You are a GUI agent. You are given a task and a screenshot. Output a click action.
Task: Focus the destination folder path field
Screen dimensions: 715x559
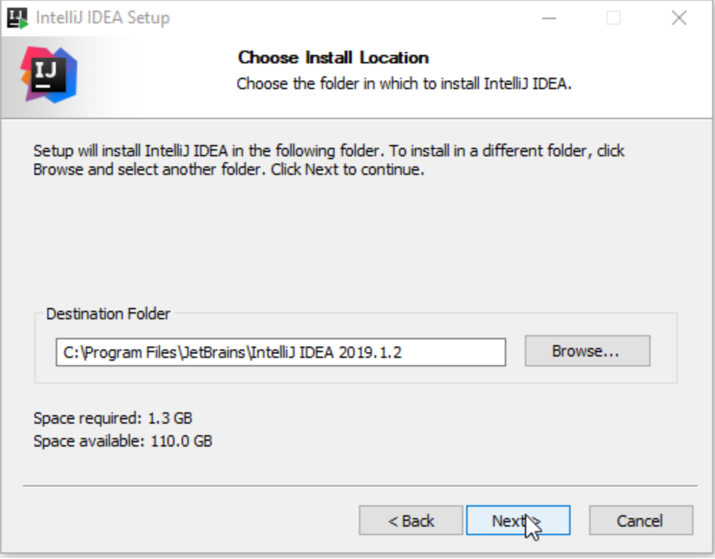pyautogui.click(x=280, y=352)
